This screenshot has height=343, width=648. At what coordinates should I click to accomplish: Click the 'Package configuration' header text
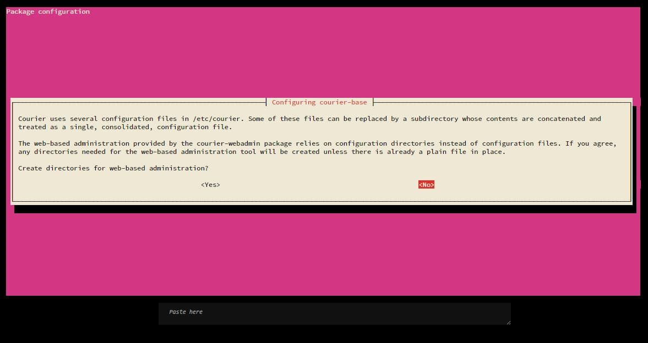tap(48, 12)
